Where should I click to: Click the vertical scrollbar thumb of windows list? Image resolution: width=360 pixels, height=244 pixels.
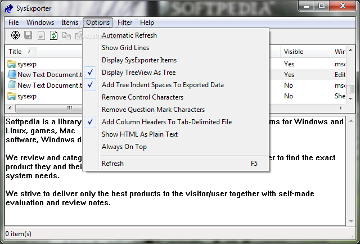[350, 89]
